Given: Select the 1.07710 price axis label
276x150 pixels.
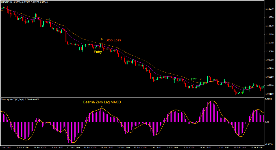Looking at the screenshot, I should pos(270,68).
